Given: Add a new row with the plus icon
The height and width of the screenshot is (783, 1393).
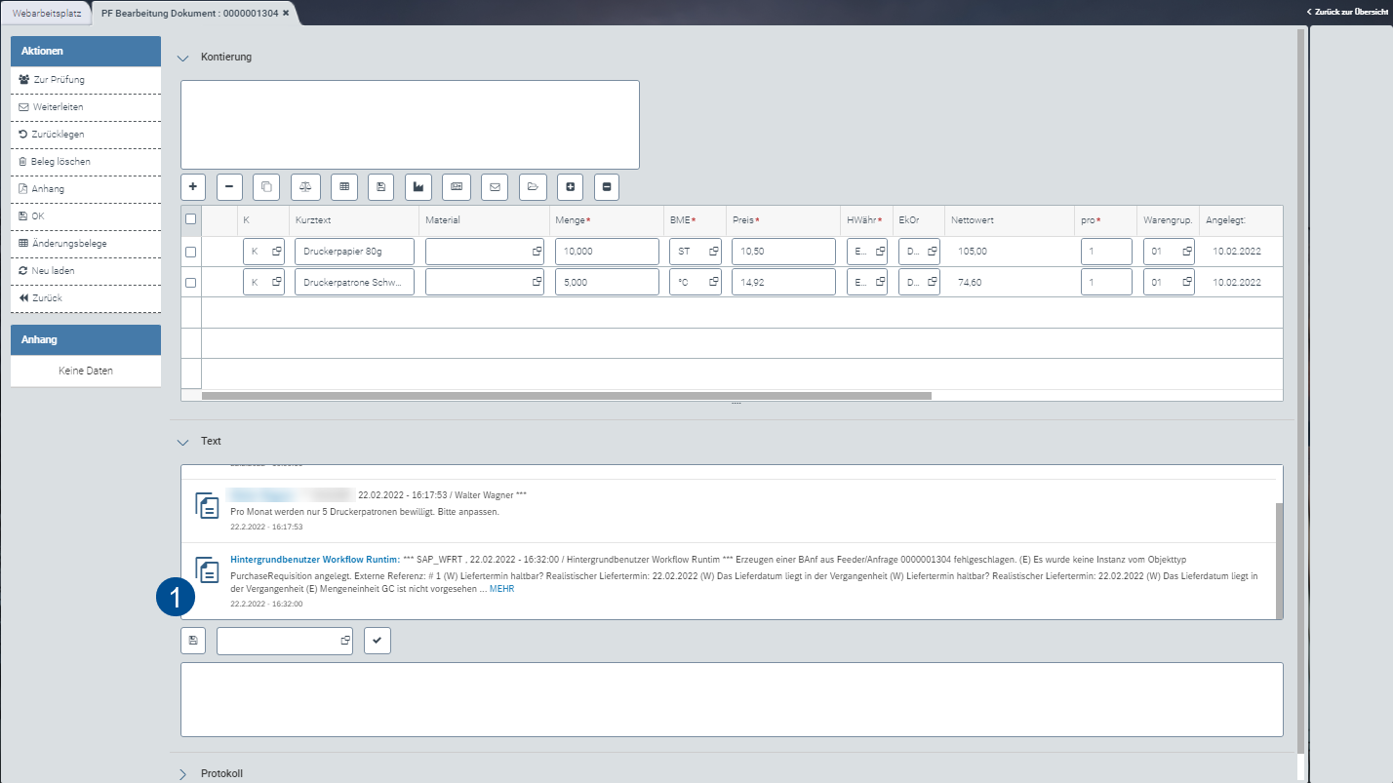Looking at the screenshot, I should click(x=192, y=186).
